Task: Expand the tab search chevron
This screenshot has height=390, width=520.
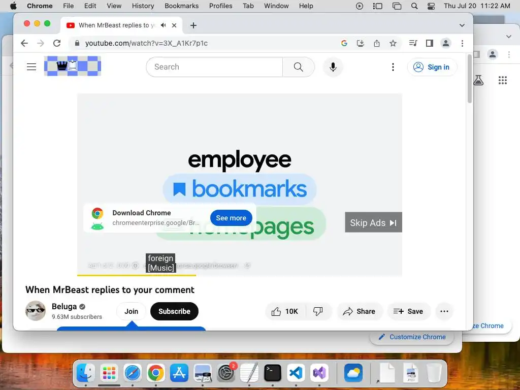Action: tap(462, 25)
